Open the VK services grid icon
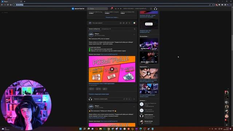The width and height of the screenshot is (233, 131). coord(151,9)
